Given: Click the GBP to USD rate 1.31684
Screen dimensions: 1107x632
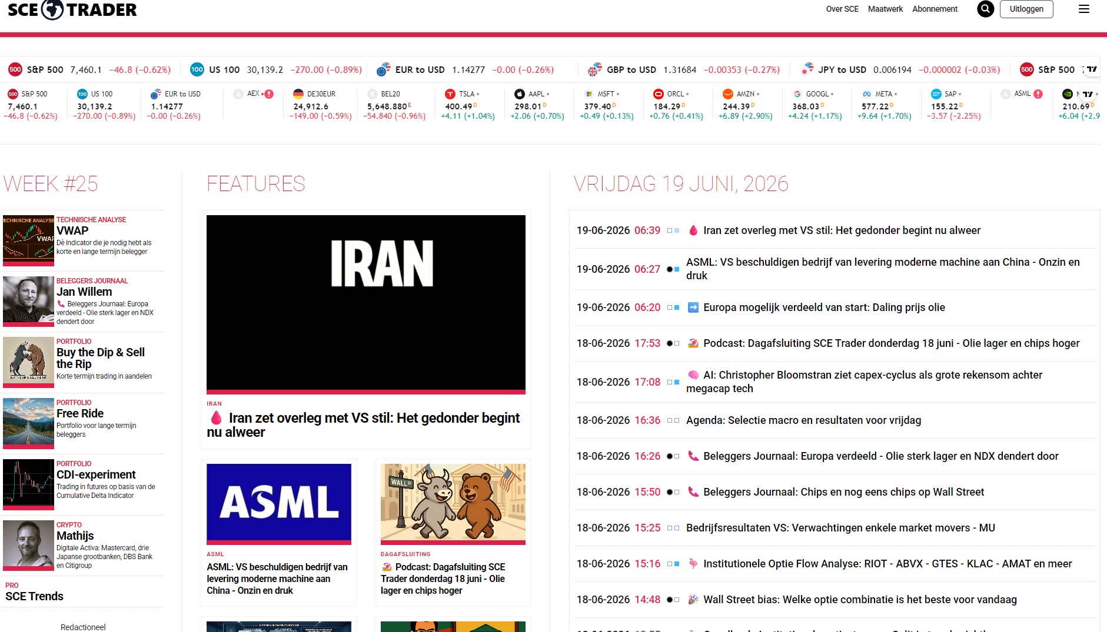Looking at the screenshot, I should tap(680, 70).
